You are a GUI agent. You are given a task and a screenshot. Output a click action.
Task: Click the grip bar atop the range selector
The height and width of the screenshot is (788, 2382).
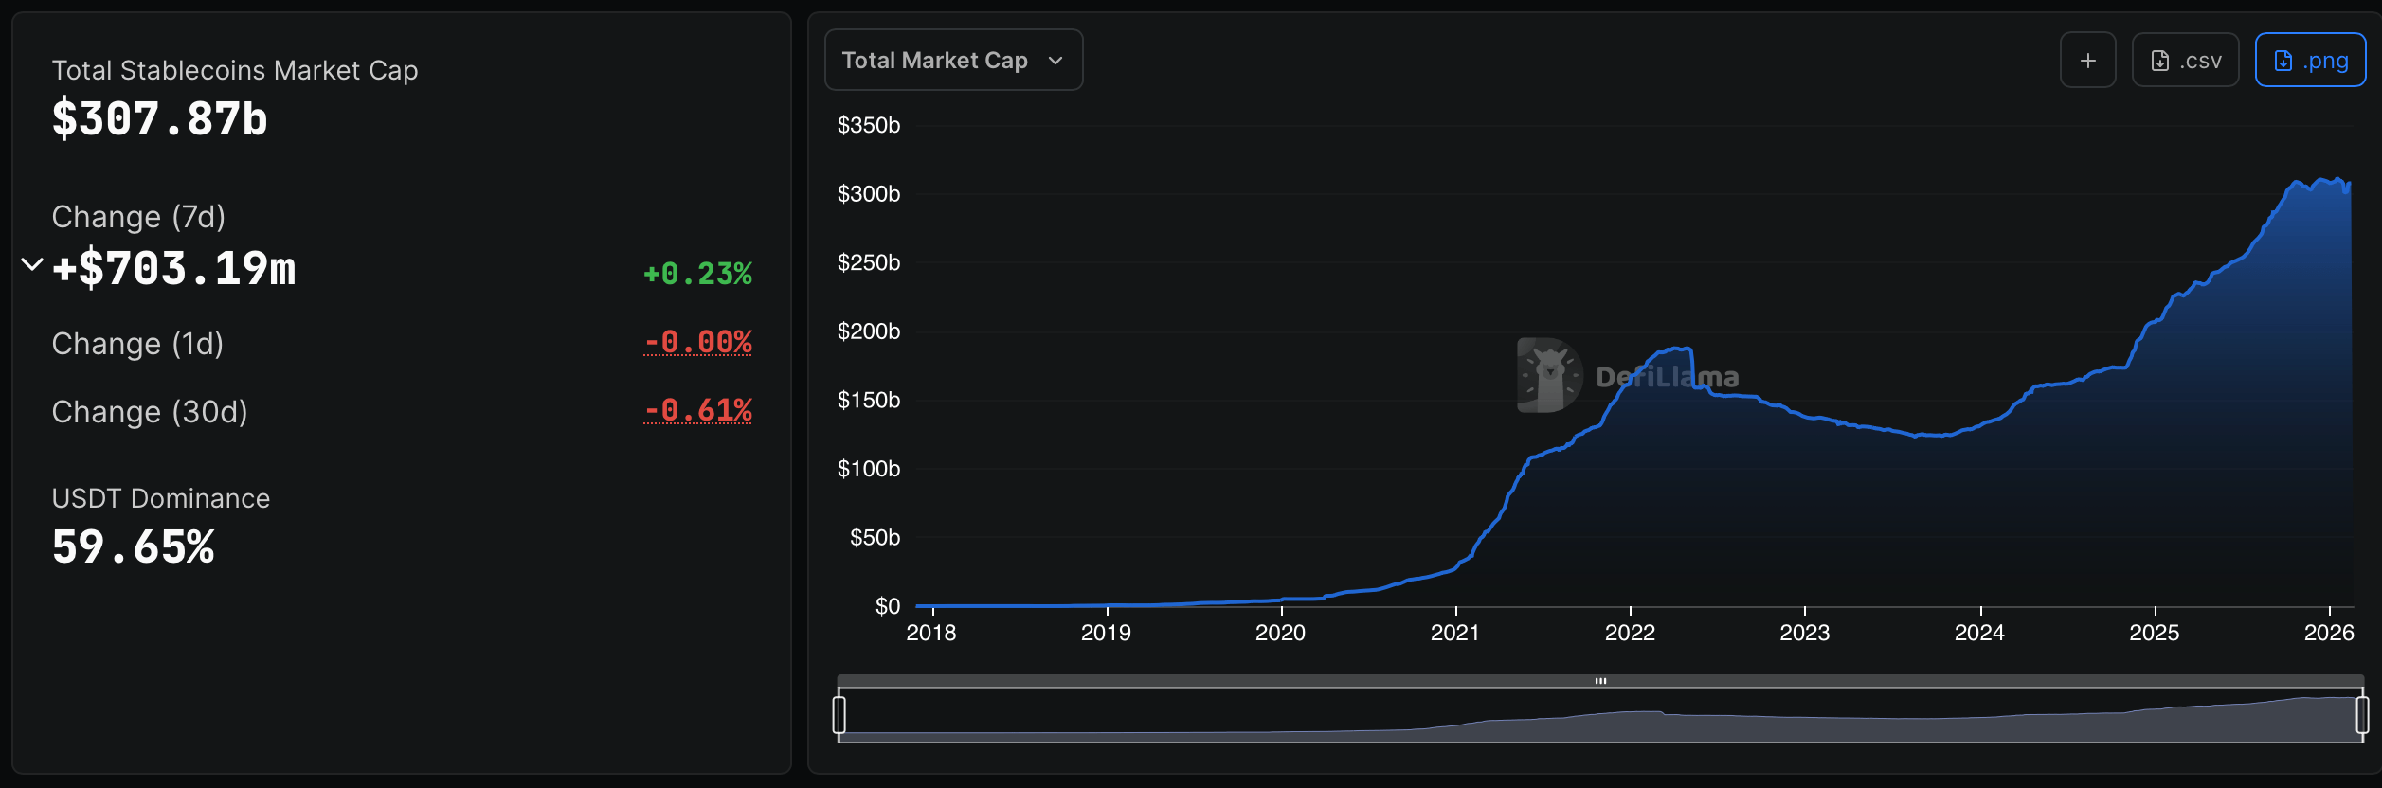pos(1600,681)
